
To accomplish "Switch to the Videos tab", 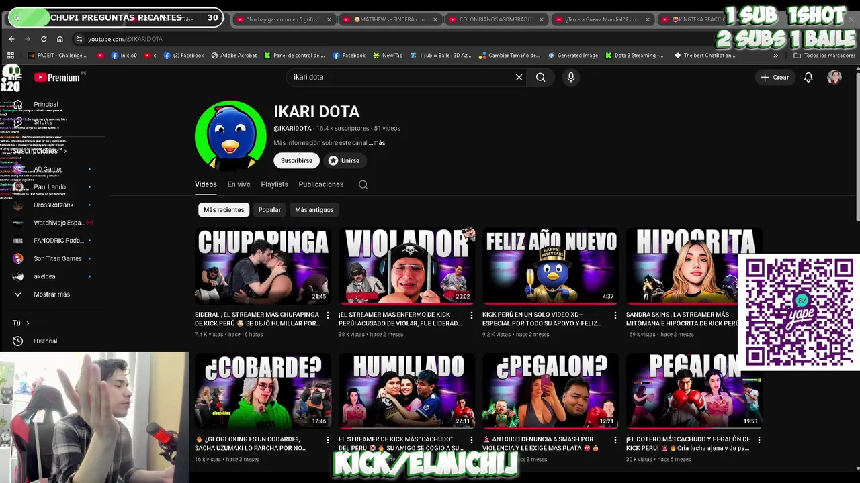I will (x=206, y=184).
